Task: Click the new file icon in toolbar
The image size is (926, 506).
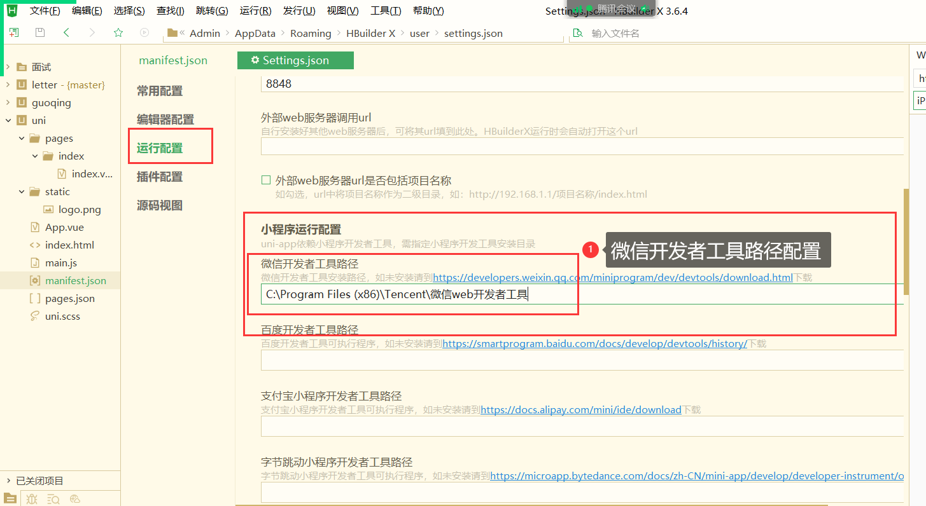Action: 14,32
